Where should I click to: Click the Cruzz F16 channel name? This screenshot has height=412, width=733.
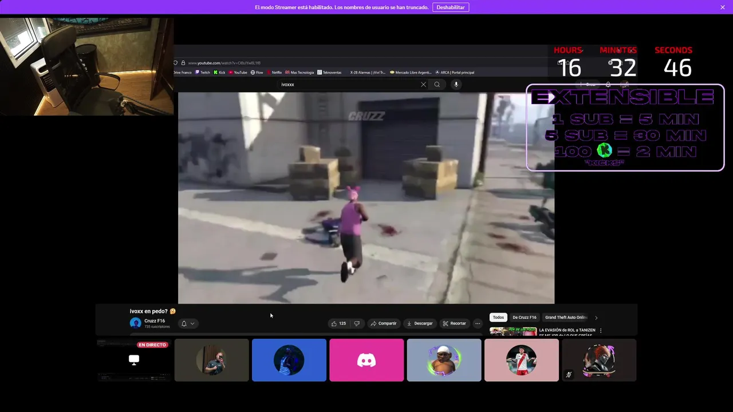(155, 321)
